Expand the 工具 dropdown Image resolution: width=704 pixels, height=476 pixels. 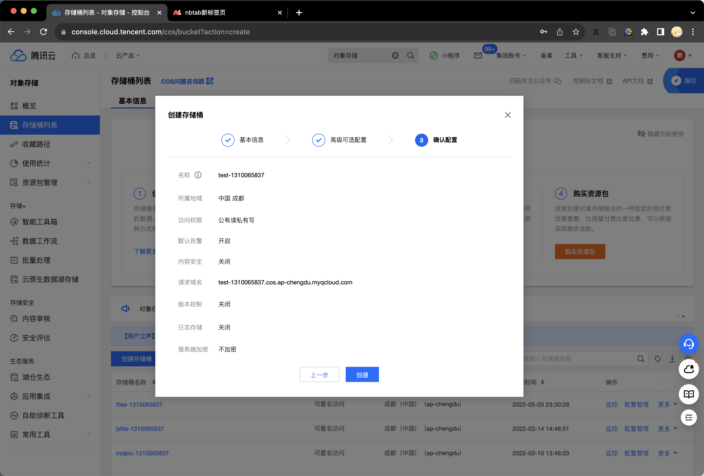click(573, 55)
